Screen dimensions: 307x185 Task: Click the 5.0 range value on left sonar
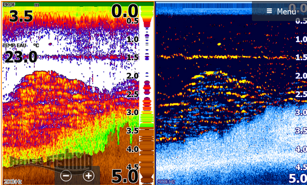point(125,176)
